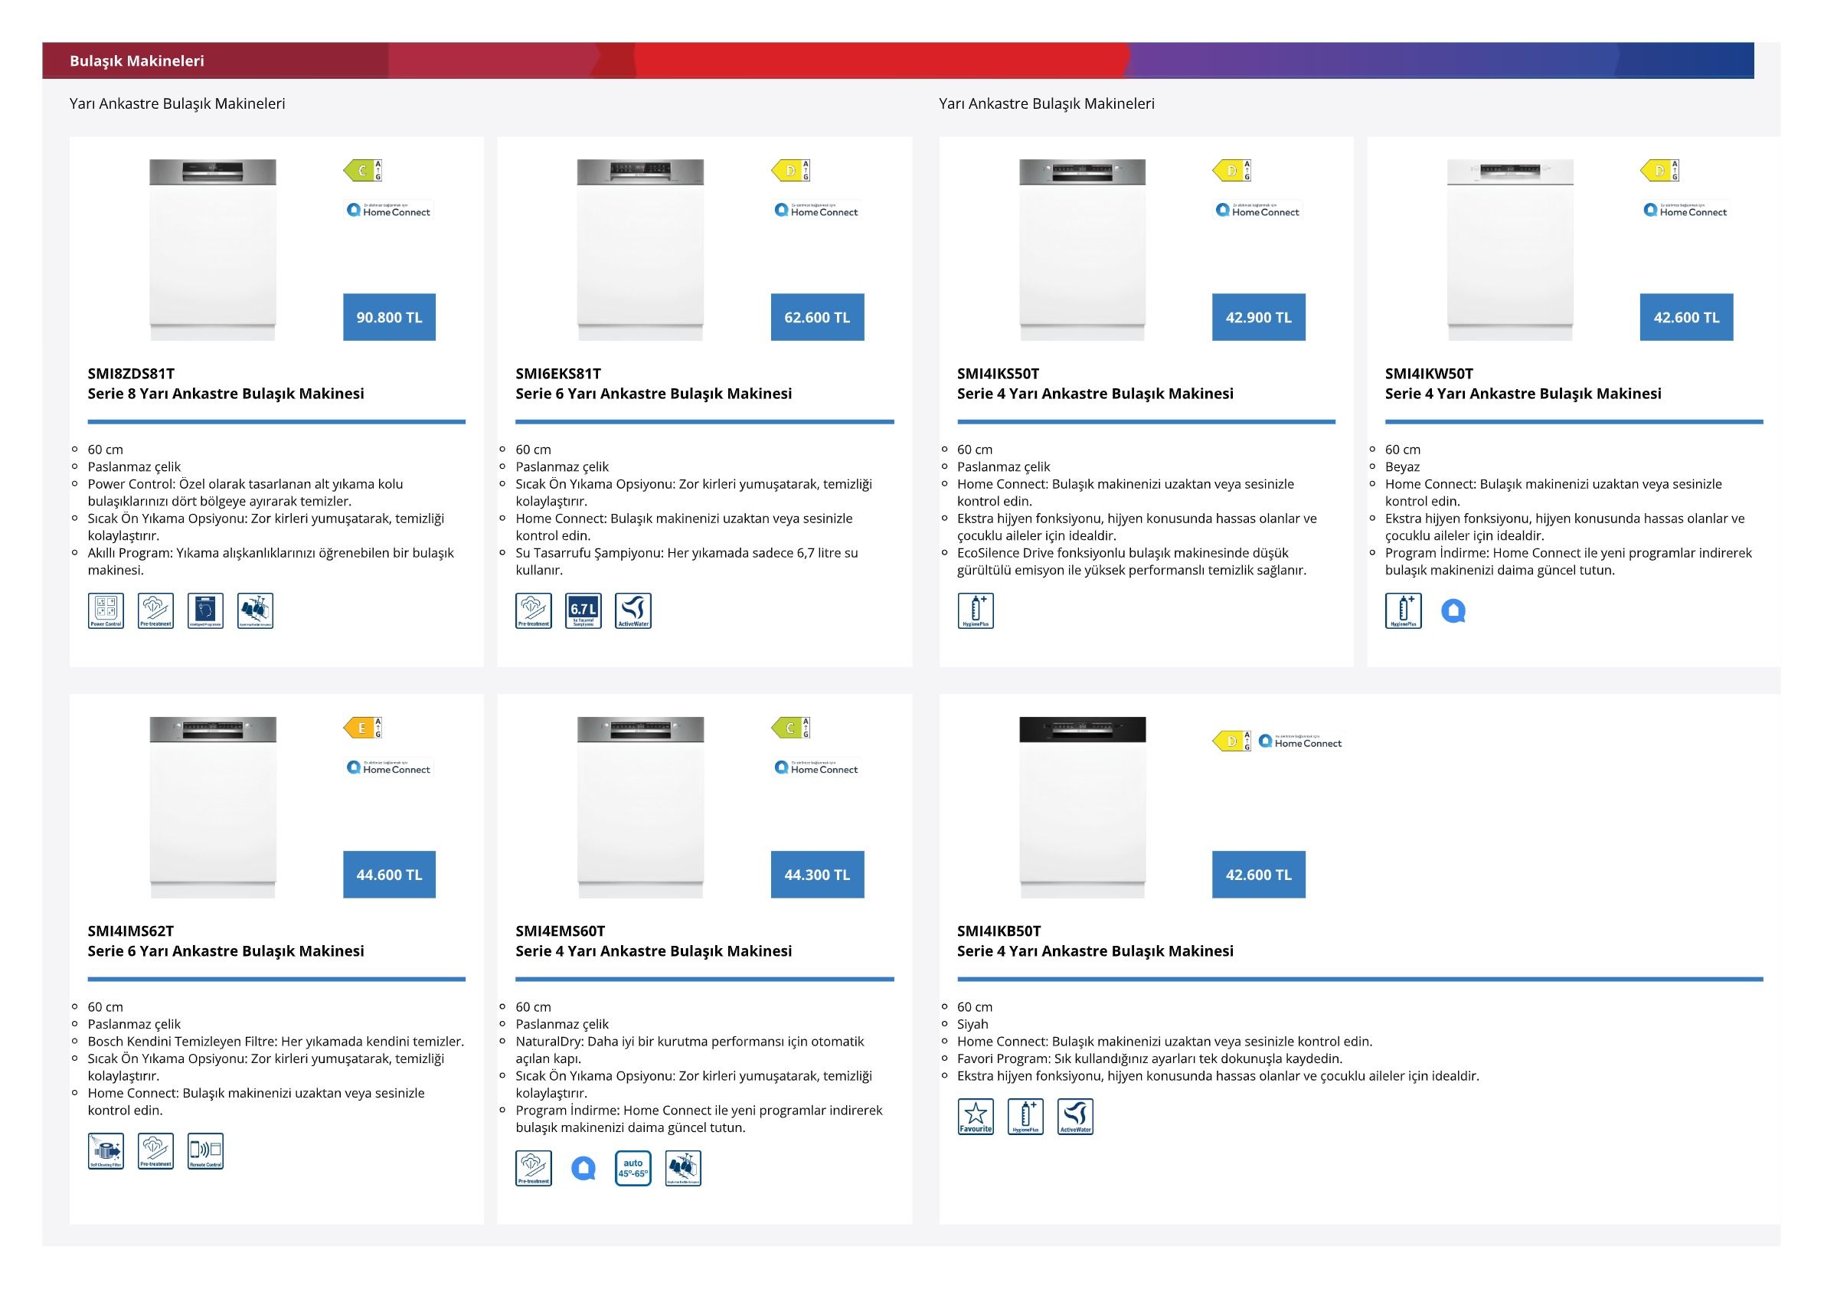The image size is (1824, 1289).
Task: Open SMI4IMS62T dishwasher product image
Action: tap(213, 807)
